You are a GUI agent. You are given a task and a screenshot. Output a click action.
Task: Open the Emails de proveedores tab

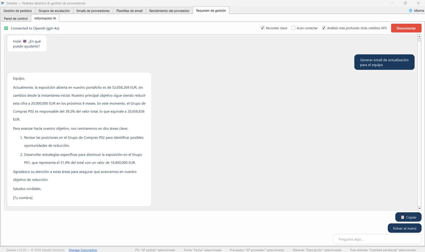(x=93, y=11)
